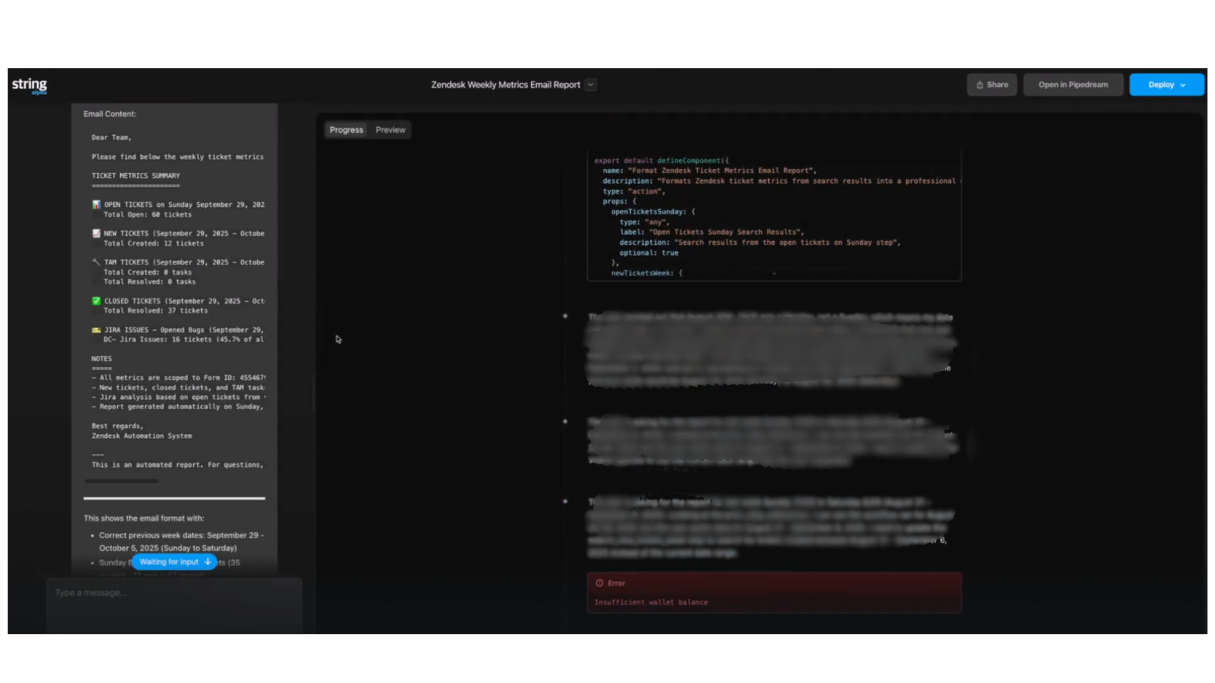
Task: Click down arrow in Waiting for input pill
Action: 208,562
